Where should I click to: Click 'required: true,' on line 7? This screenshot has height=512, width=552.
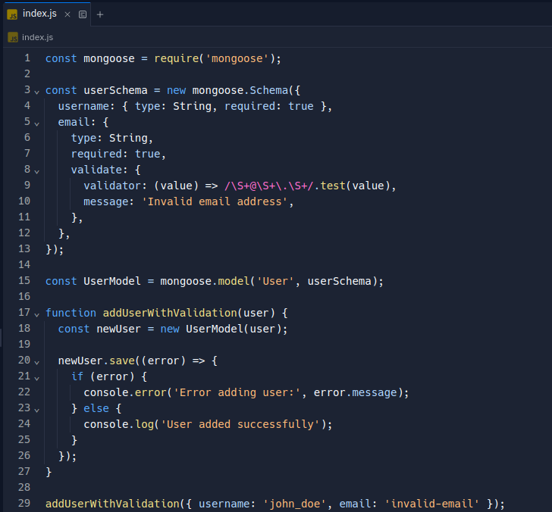118,154
